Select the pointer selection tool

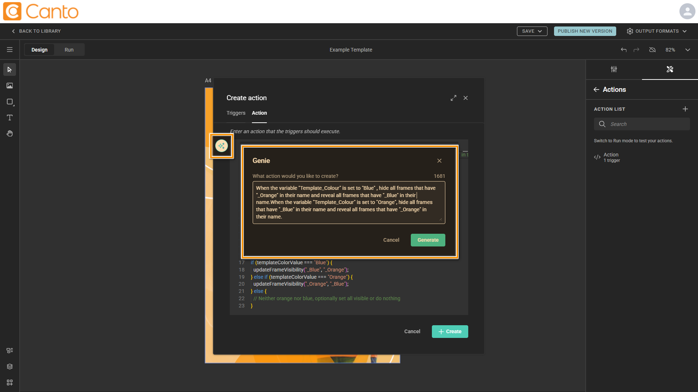coord(10,69)
